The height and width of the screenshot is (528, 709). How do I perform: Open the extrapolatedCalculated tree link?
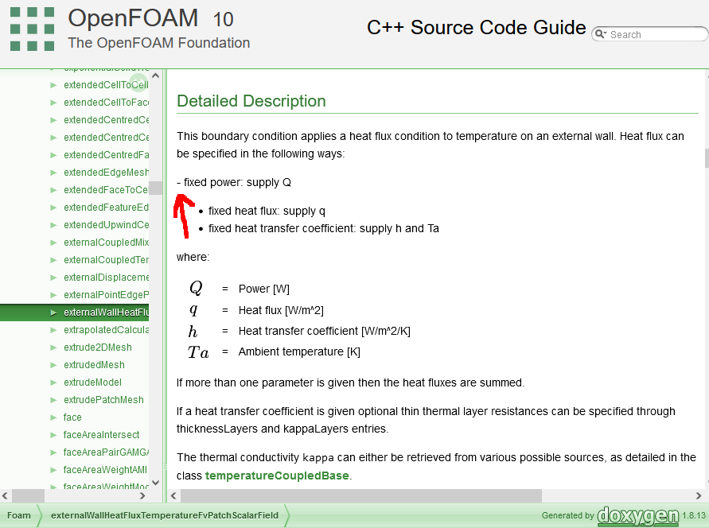click(x=106, y=330)
